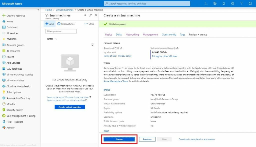Screen dimensions: 256x147
Task: Click the Home house icon in sidebar
Action: point(4,21)
